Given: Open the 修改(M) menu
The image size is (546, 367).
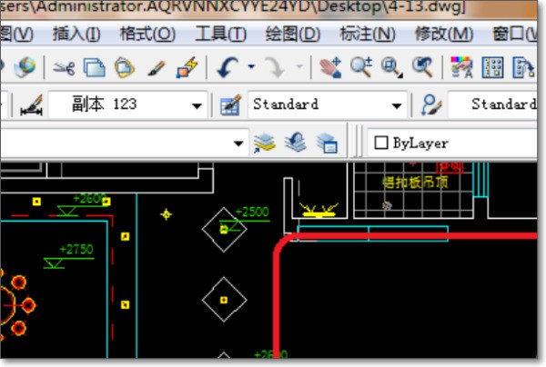Looking at the screenshot, I should point(444,34).
